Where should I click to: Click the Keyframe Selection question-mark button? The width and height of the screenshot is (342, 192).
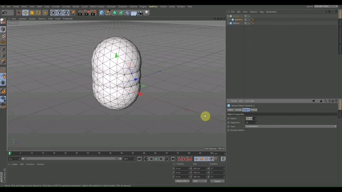[190, 159]
